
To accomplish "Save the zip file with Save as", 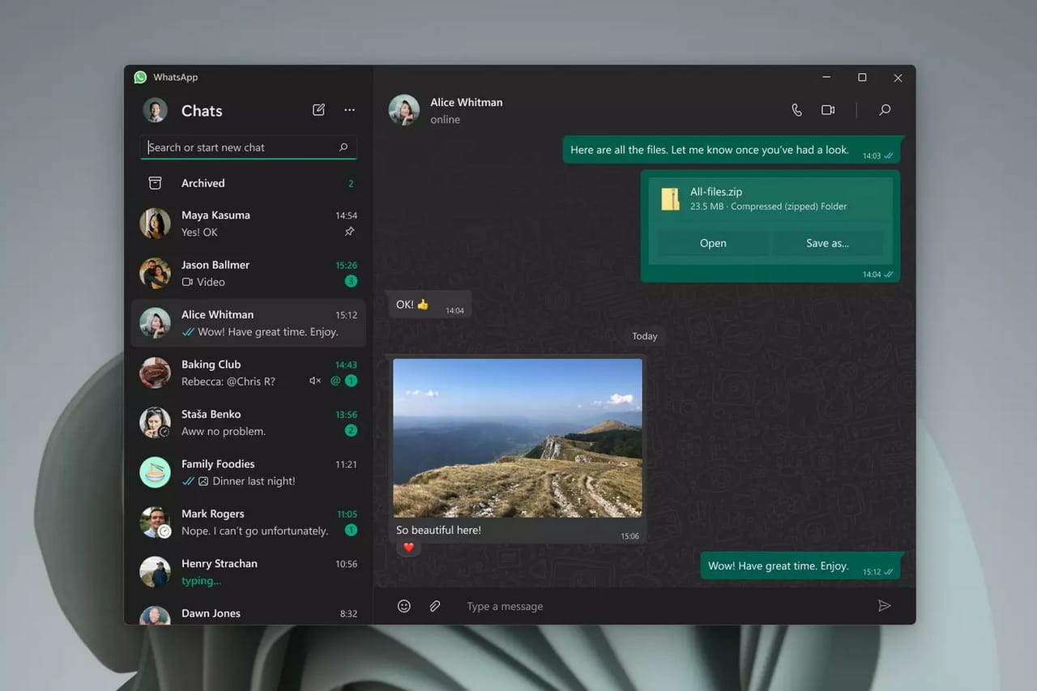I will pos(827,243).
